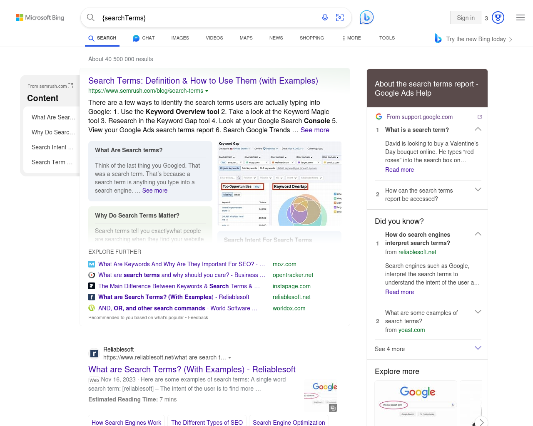Collapse the 'What is a search term?' item
533x426 pixels.
(478, 129)
